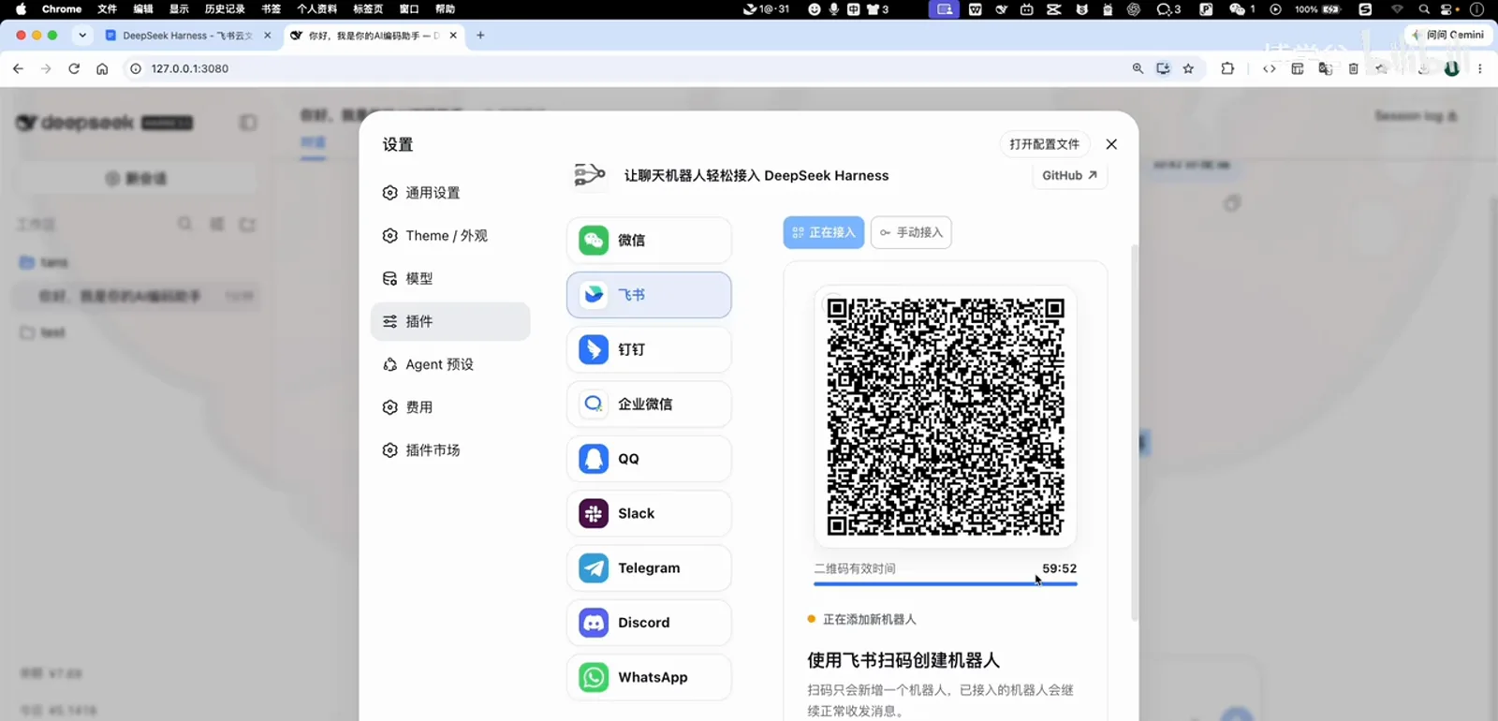Open the Chrome extensions puzzle icon
Viewport: 1498px width, 721px height.
coord(1227,68)
